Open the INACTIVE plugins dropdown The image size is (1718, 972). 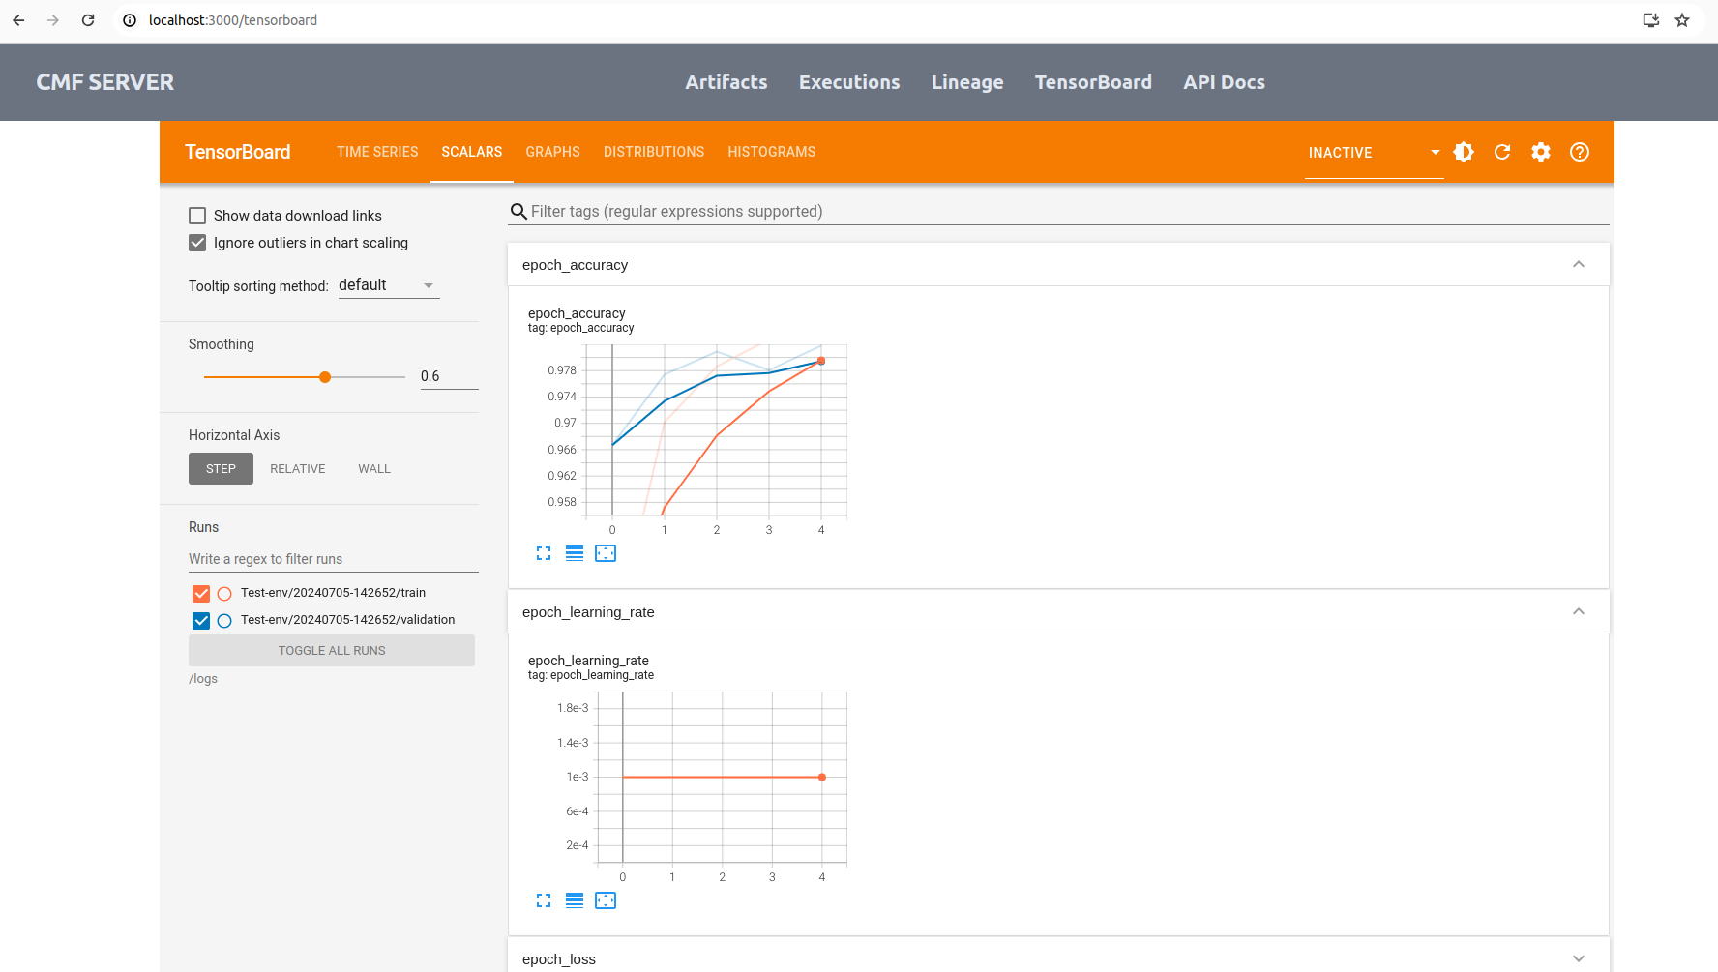tap(1374, 153)
